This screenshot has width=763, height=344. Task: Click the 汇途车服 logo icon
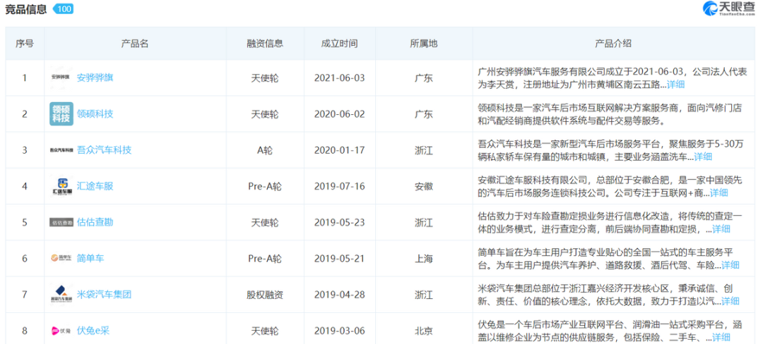tap(61, 186)
